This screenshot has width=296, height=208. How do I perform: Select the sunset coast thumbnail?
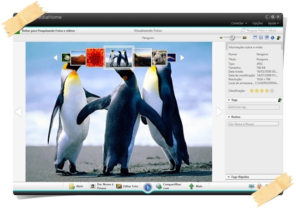pyautogui.click(x=143, y=57)
